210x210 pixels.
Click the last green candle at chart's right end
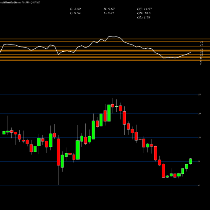click(191, 161)
